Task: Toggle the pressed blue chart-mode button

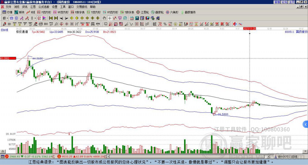Action: [x=11, y=18]
